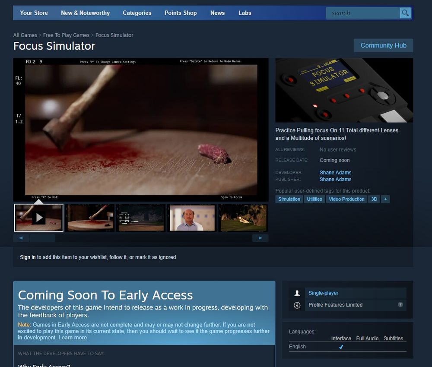Open the New & Noteworthy menu
This screenshot has width=432, height=367.
(x=86, y=13)
